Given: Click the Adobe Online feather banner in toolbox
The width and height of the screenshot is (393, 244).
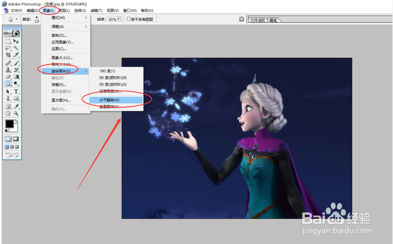Looking at the screenshot, I should click(12, 33).
